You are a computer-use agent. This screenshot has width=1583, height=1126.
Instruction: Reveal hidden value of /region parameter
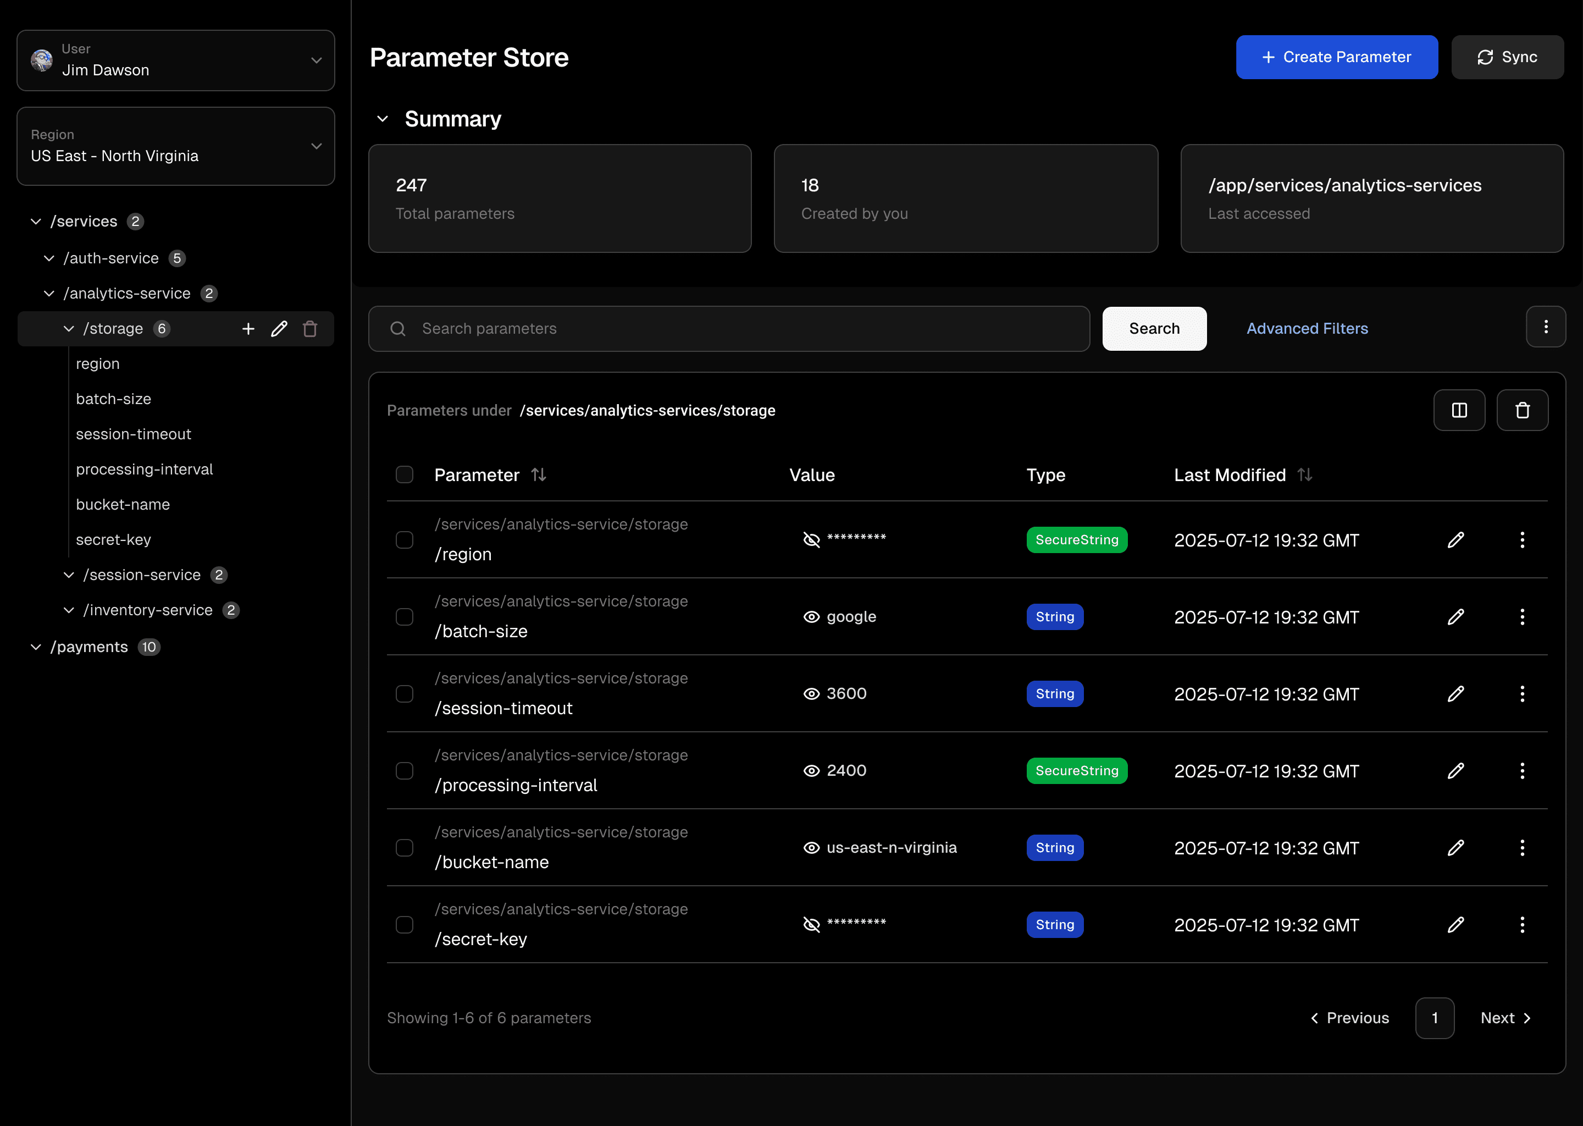point(811,539)
